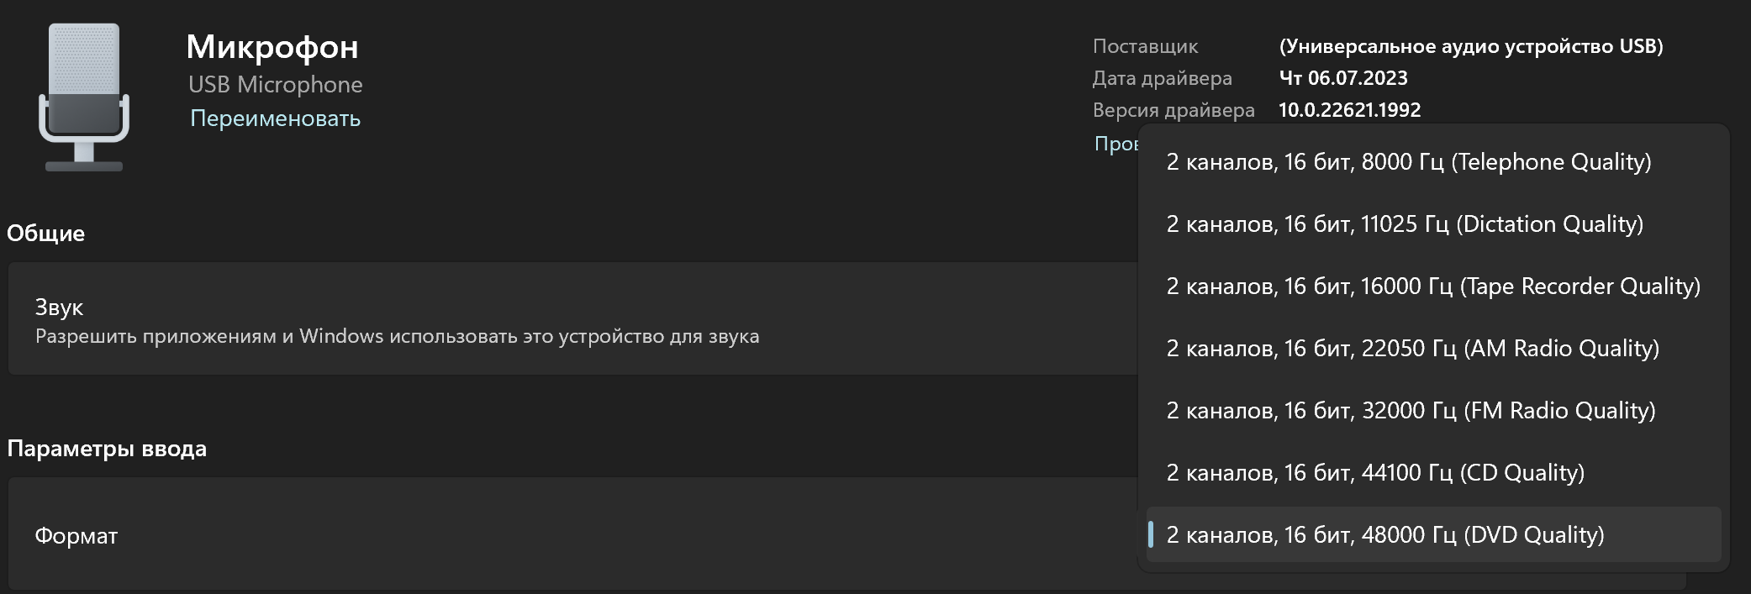Pick 22050 Гц AM Radio Quality
The image size is (1751, 594).
(1412, 349)
